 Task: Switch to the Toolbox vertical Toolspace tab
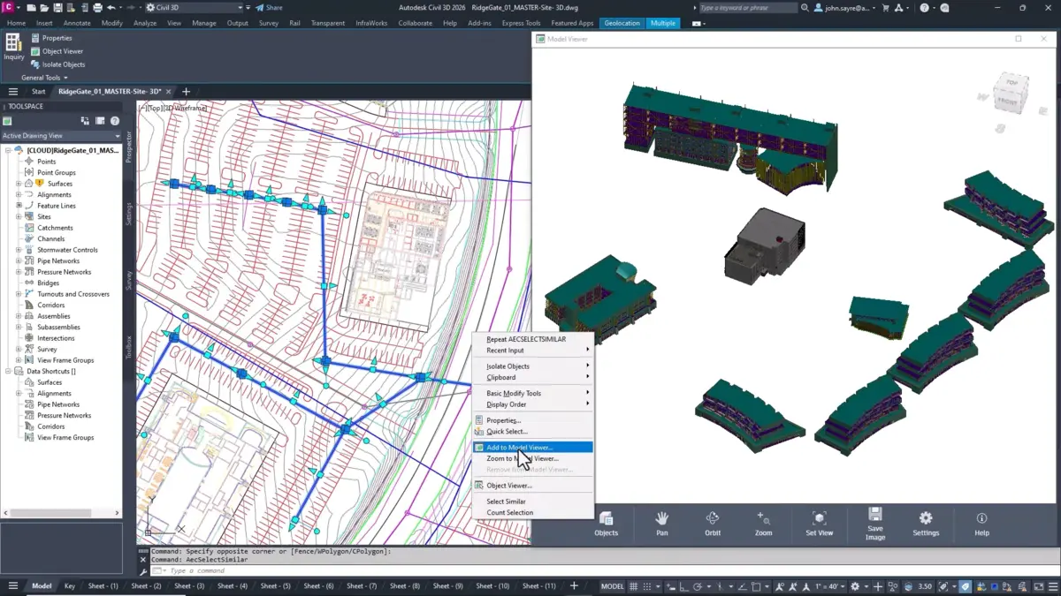pyautogui.click(x=128, y=347)
